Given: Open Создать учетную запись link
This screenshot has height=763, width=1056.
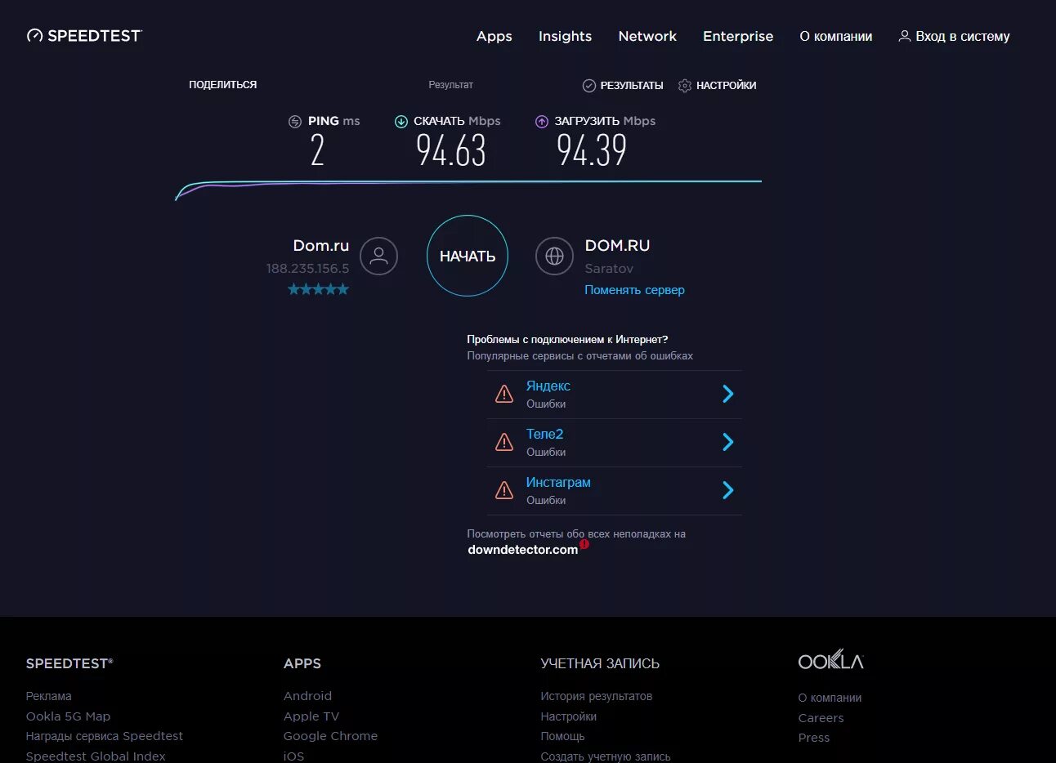Looking at the screenshot, I should pyautogui.click(x=605, y=756).
